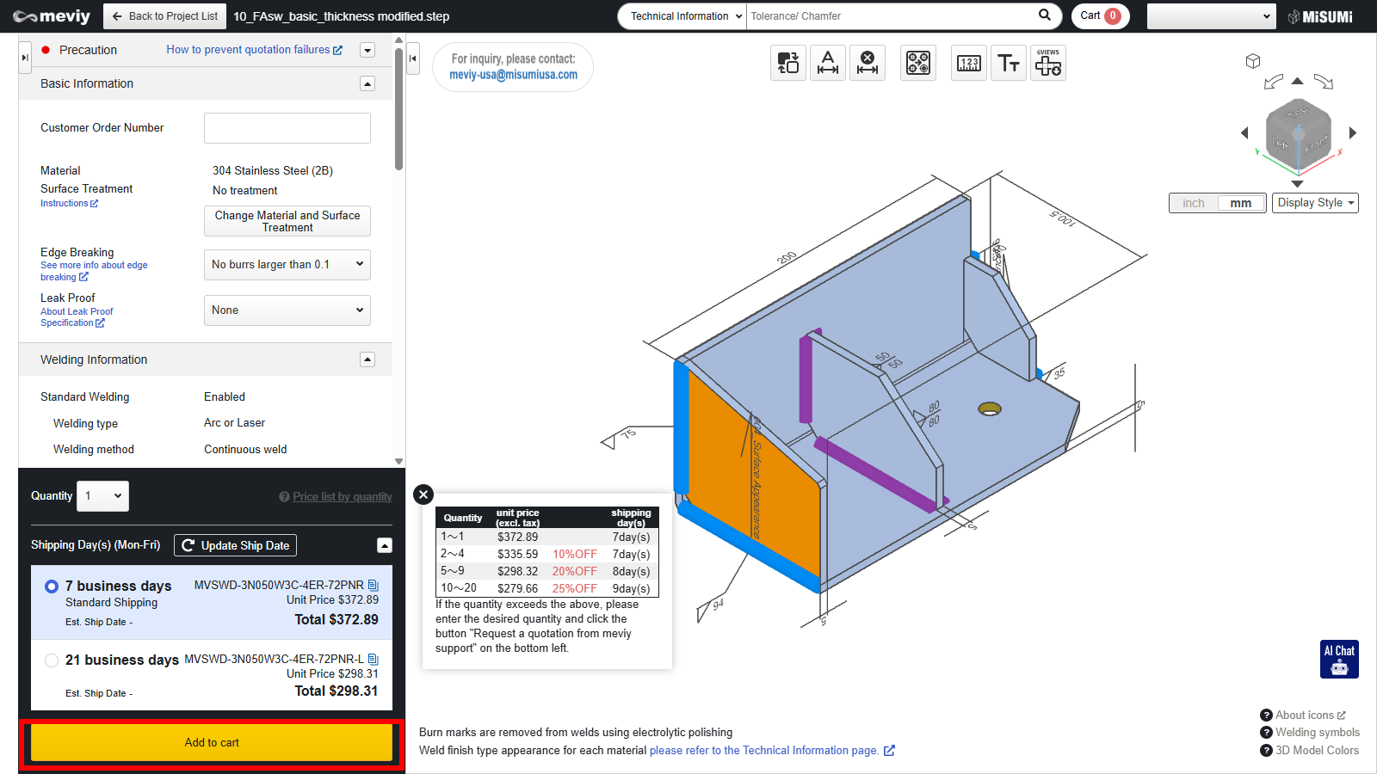This screenshot has width=1377, height=774.
Task: Click the 123 ruler dimension display icon
Action: pos(968,63)
